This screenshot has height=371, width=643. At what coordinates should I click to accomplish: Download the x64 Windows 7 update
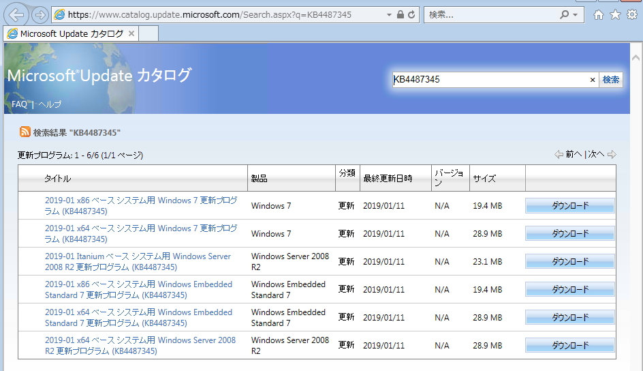point(570,233)
